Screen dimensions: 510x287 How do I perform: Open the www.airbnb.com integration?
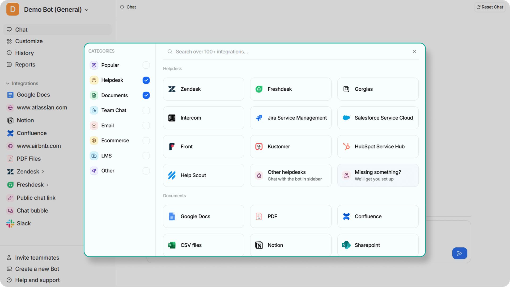point(39,146)
